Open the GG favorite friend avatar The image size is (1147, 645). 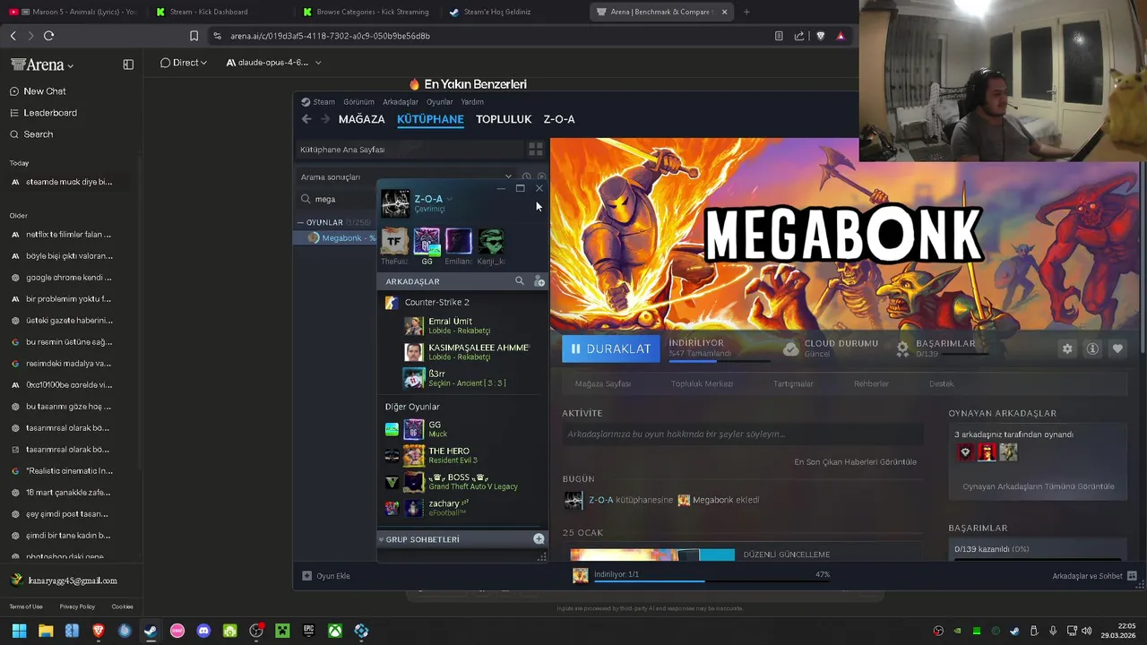[x=427, y=242]
